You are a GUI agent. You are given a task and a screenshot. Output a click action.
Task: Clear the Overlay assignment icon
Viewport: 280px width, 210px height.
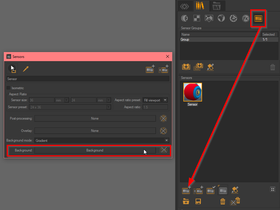point(164,131)
